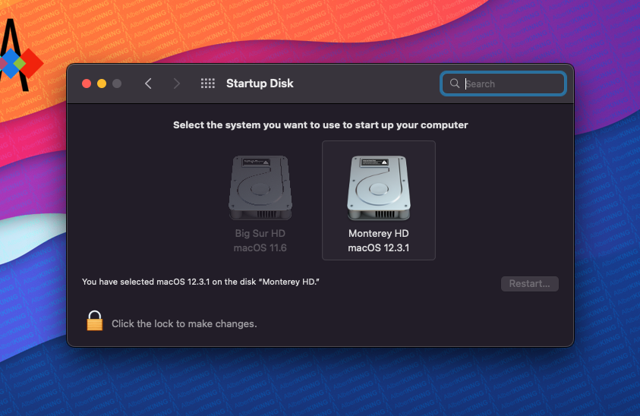Select the Big Sur HD disk icon
This screenshot has width=640, height=416.
(x=260, y=188)
